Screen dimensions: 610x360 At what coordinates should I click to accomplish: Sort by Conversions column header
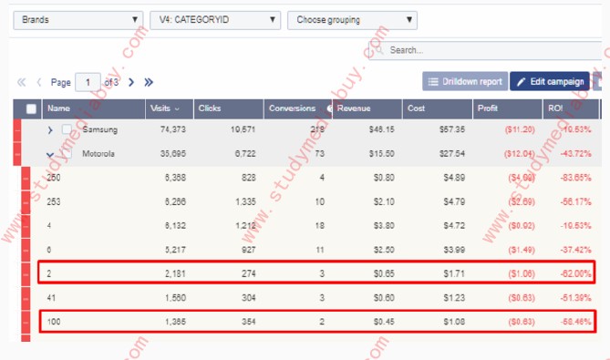[x=298, y=108]
